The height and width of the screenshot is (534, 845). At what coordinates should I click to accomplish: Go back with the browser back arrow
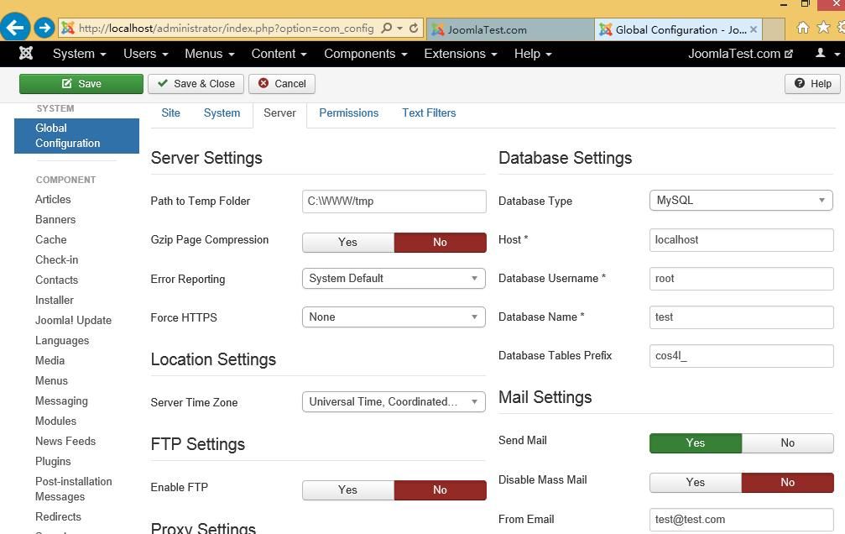click(14, 27)
